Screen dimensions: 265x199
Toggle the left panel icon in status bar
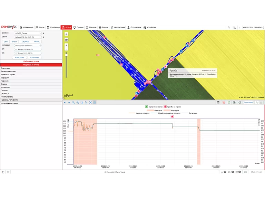[3, 172]
